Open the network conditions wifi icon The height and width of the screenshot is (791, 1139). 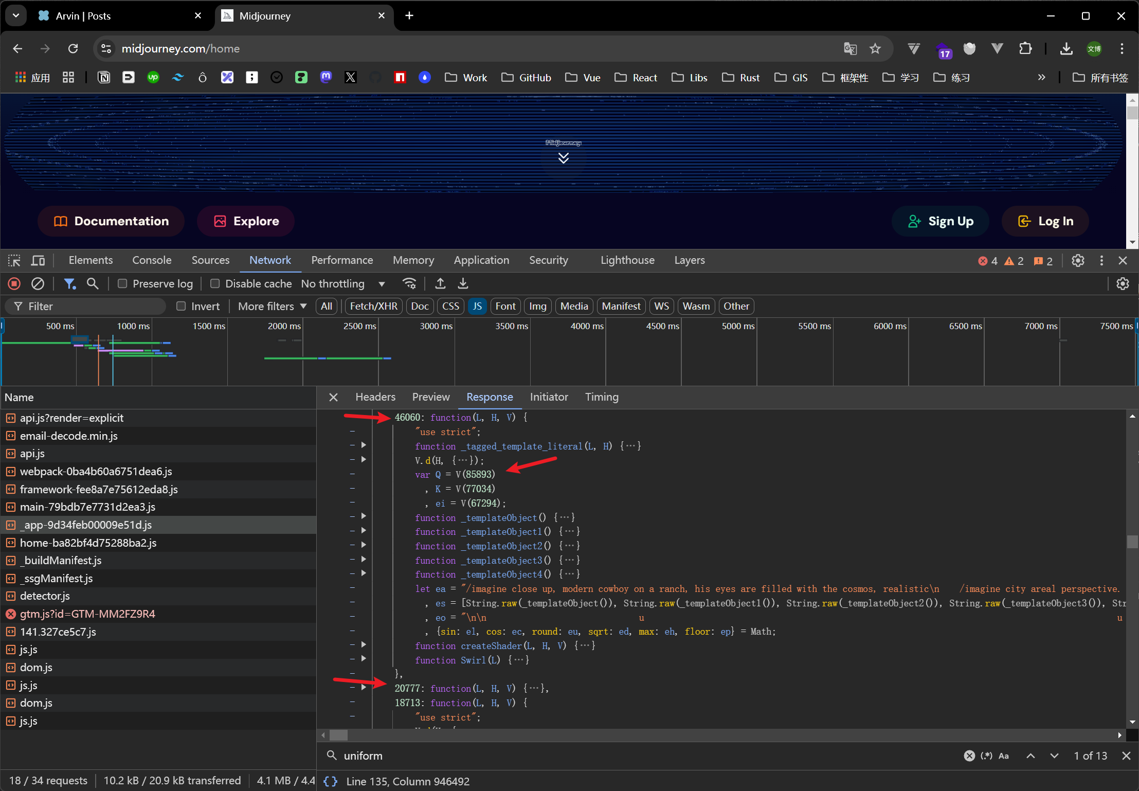[409, 283]
